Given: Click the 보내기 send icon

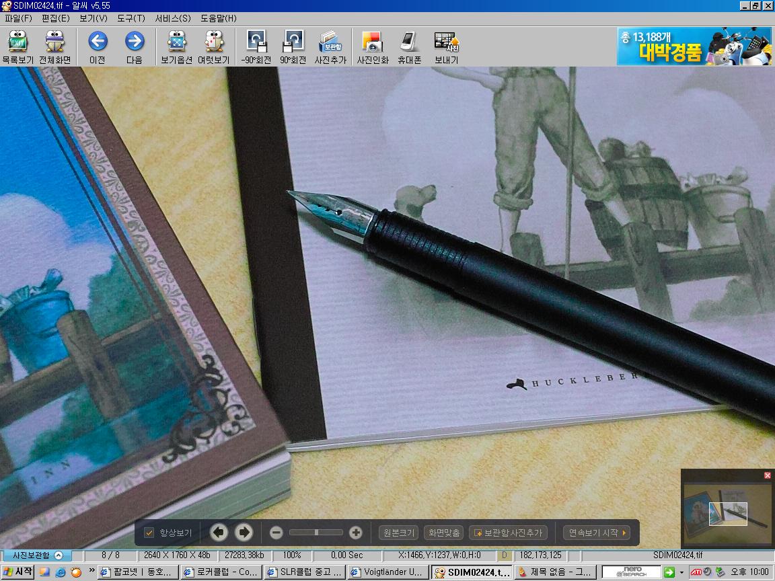Looking at the screenshot, I should pyautogui.click(x=446, y=47).
